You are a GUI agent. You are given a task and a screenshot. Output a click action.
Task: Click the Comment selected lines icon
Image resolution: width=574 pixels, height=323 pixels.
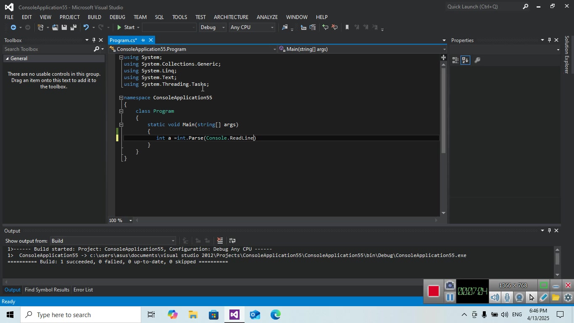point(325,27)
